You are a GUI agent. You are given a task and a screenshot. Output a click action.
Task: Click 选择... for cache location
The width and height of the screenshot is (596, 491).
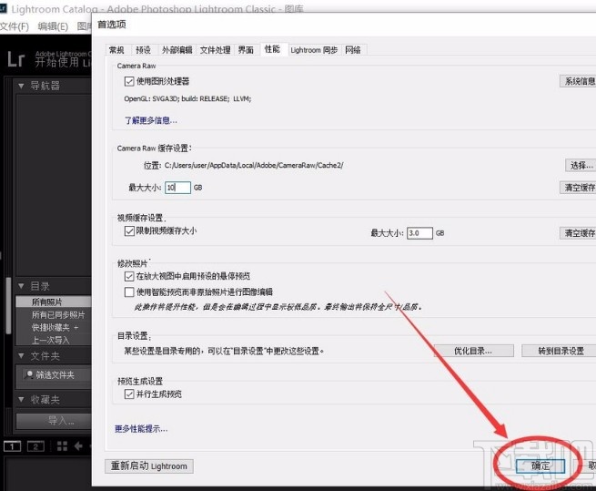pos(581,165)
